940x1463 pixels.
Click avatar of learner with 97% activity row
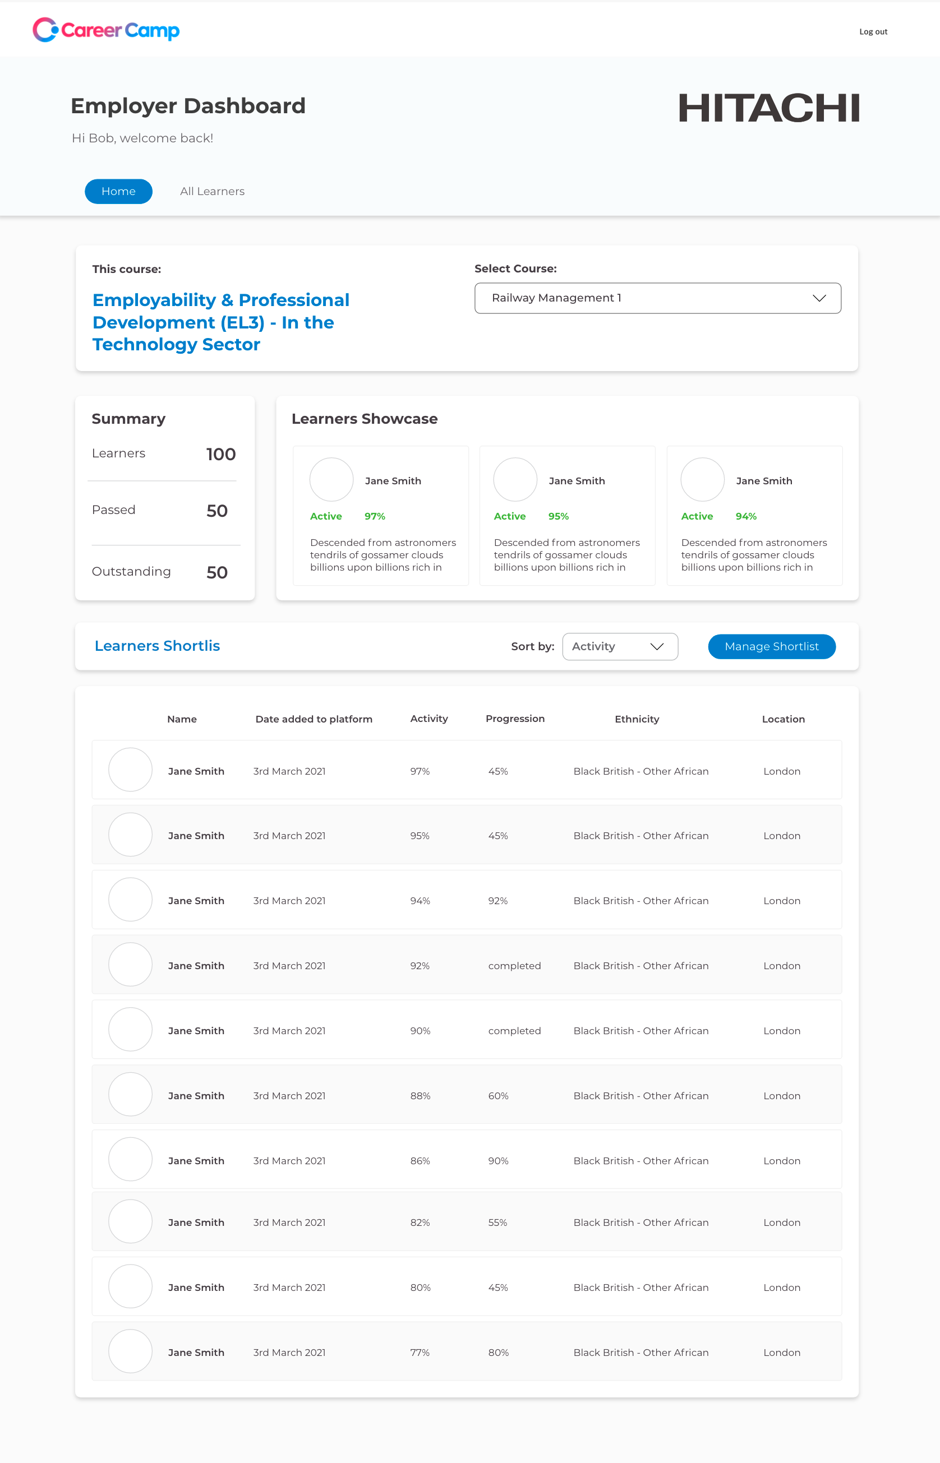click(130, 769)
